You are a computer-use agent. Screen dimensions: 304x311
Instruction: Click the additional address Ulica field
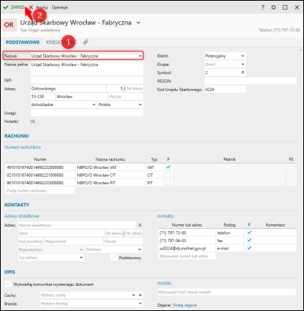[x=61, y=233]
